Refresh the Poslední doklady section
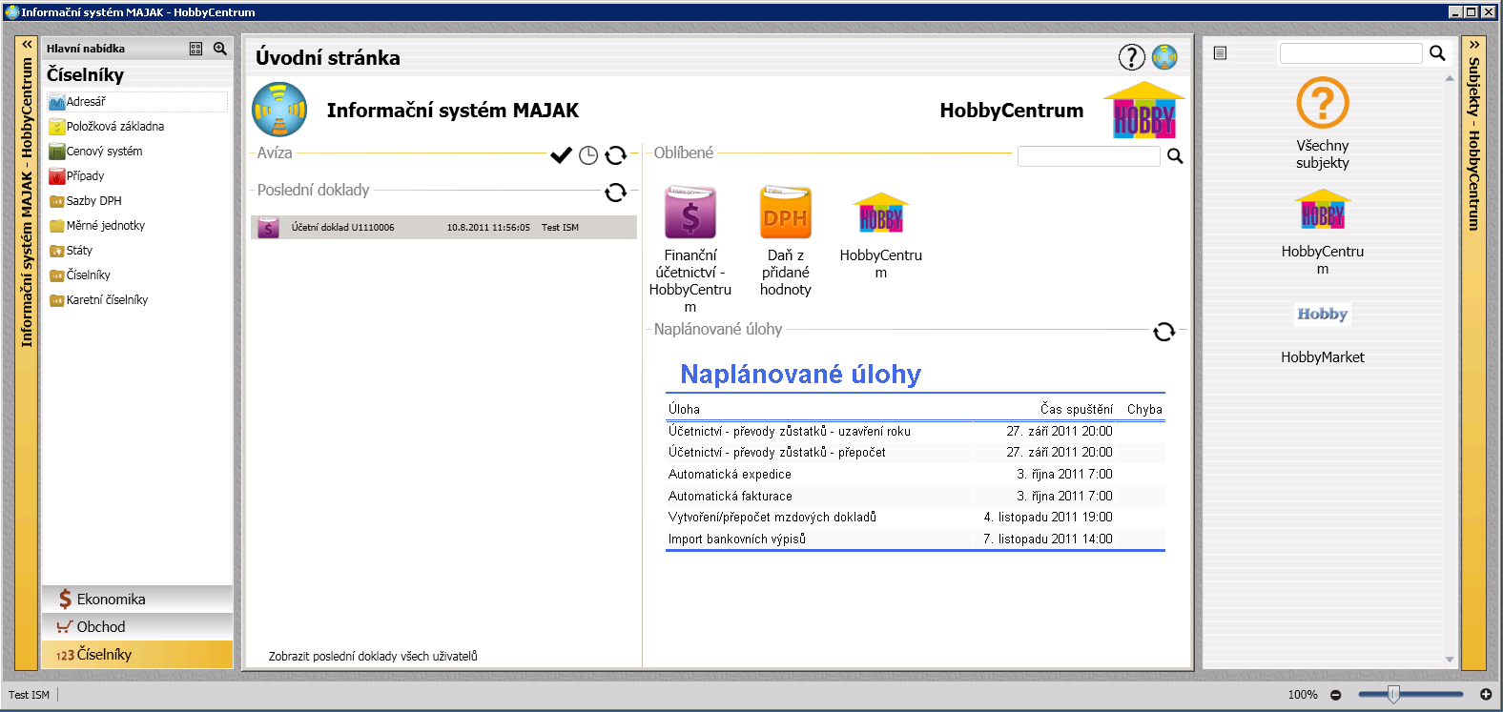 point(616,193)
